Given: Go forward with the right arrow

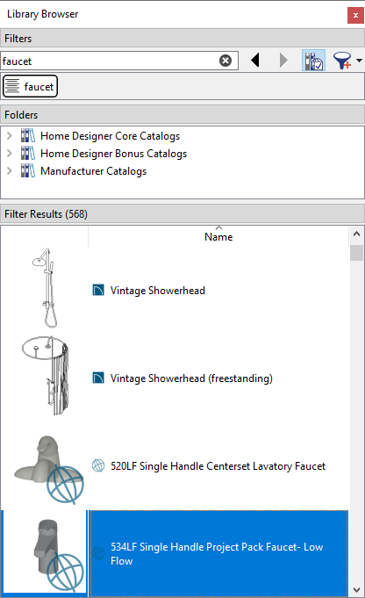Looking at the screenshot, I should click(283, 61).
